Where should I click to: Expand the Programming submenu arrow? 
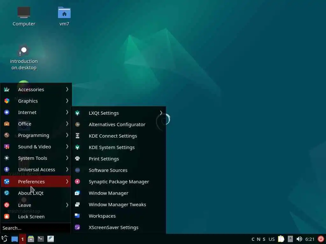67,135
